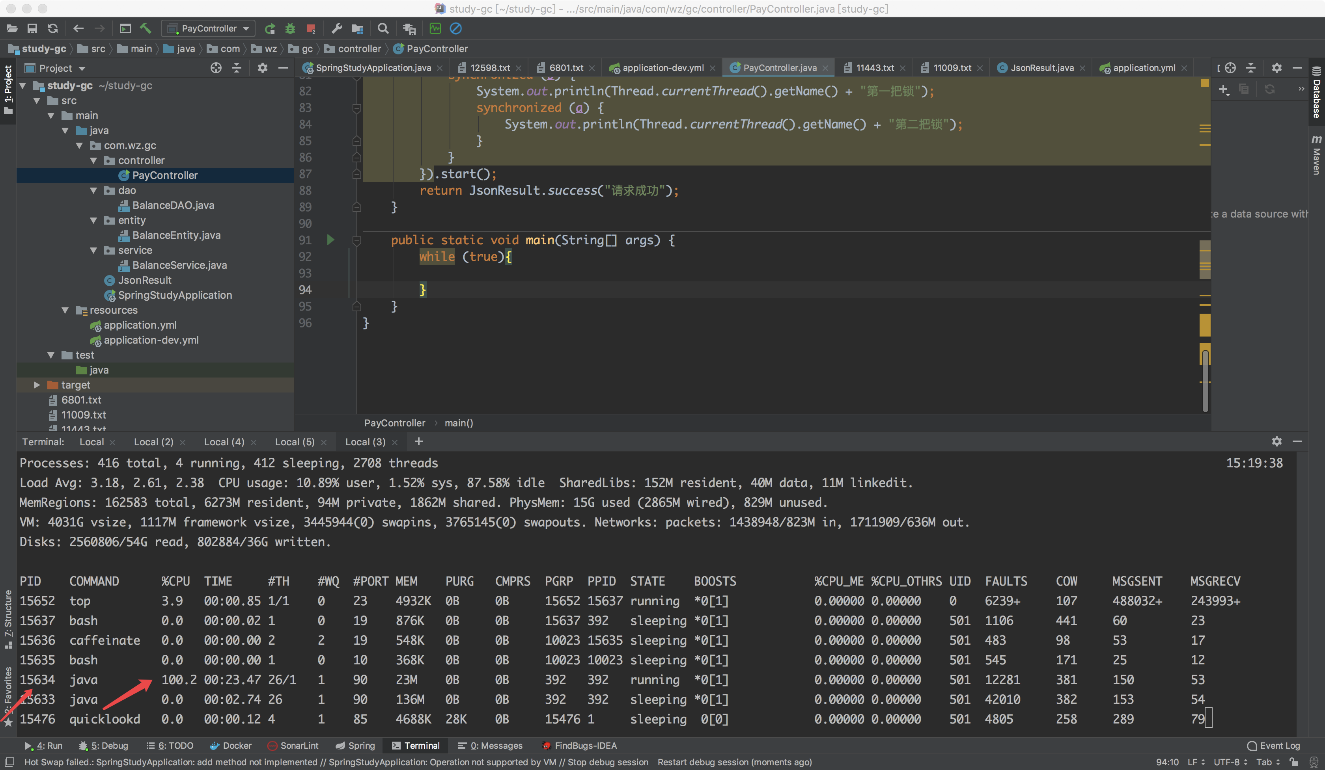Screen dimensions: 1325x770
Task: Click the Build hammer icon
Action: [146, 28]
